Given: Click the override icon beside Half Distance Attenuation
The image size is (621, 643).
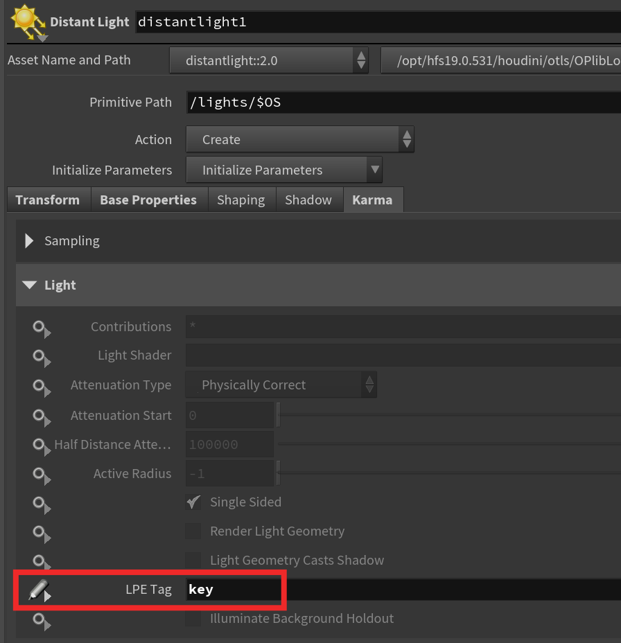Looking at the screenshot, I should point(42,447).
